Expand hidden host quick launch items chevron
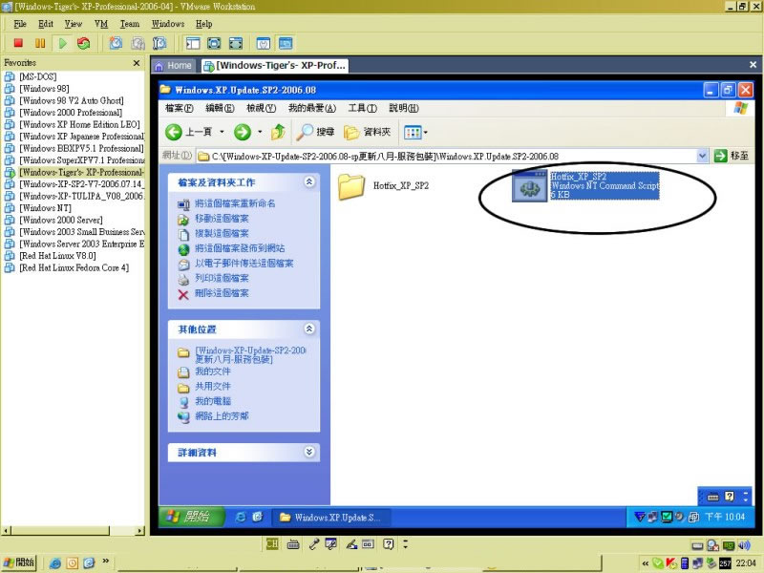 106,562
